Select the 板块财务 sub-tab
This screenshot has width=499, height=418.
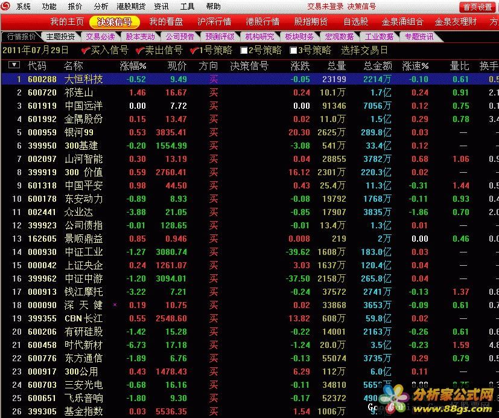pyautogui.click(x=299, y=37)
